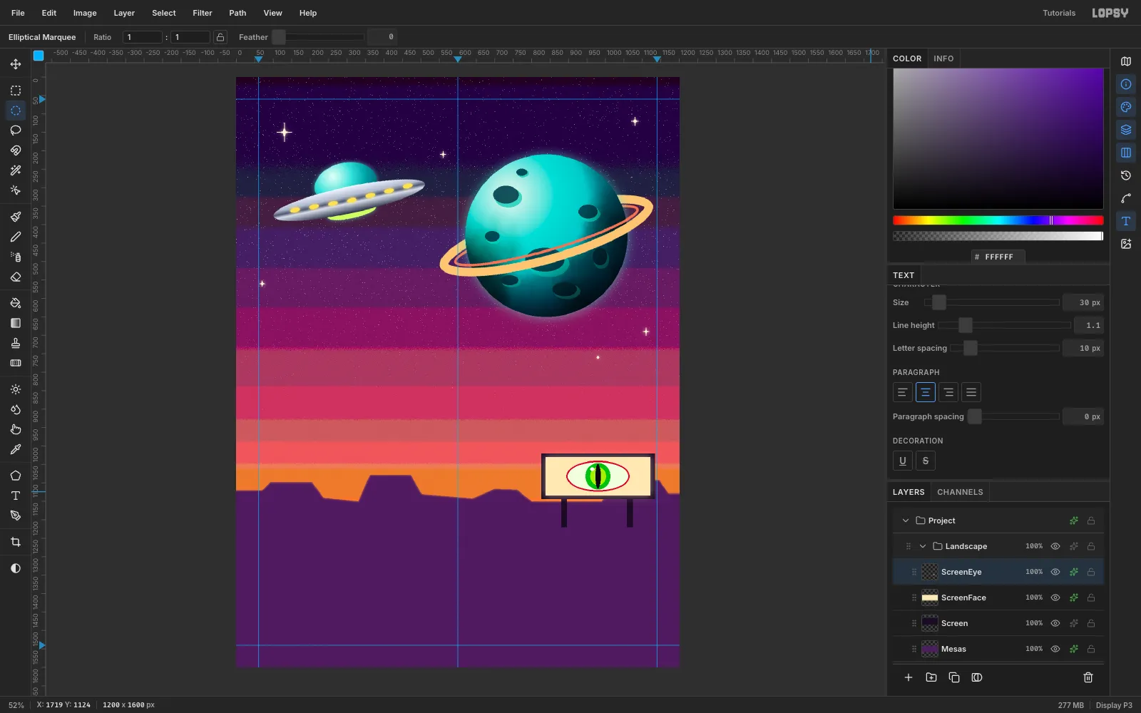This screenshot has width=1141, height=713.
Task: Adjust the hue spectrum slider
Action: [x=998, y=220]
